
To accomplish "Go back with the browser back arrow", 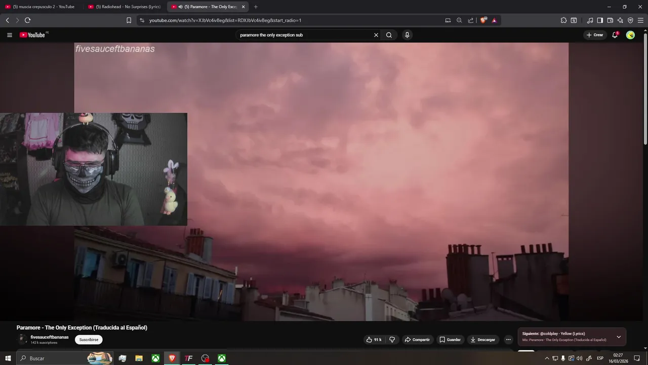I will 7,20.
